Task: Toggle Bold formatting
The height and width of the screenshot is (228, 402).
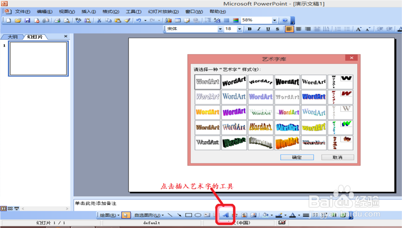Action: [250, 29]
